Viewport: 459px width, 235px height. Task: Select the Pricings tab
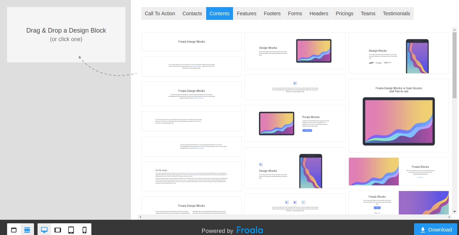click(x=344, y=13)
